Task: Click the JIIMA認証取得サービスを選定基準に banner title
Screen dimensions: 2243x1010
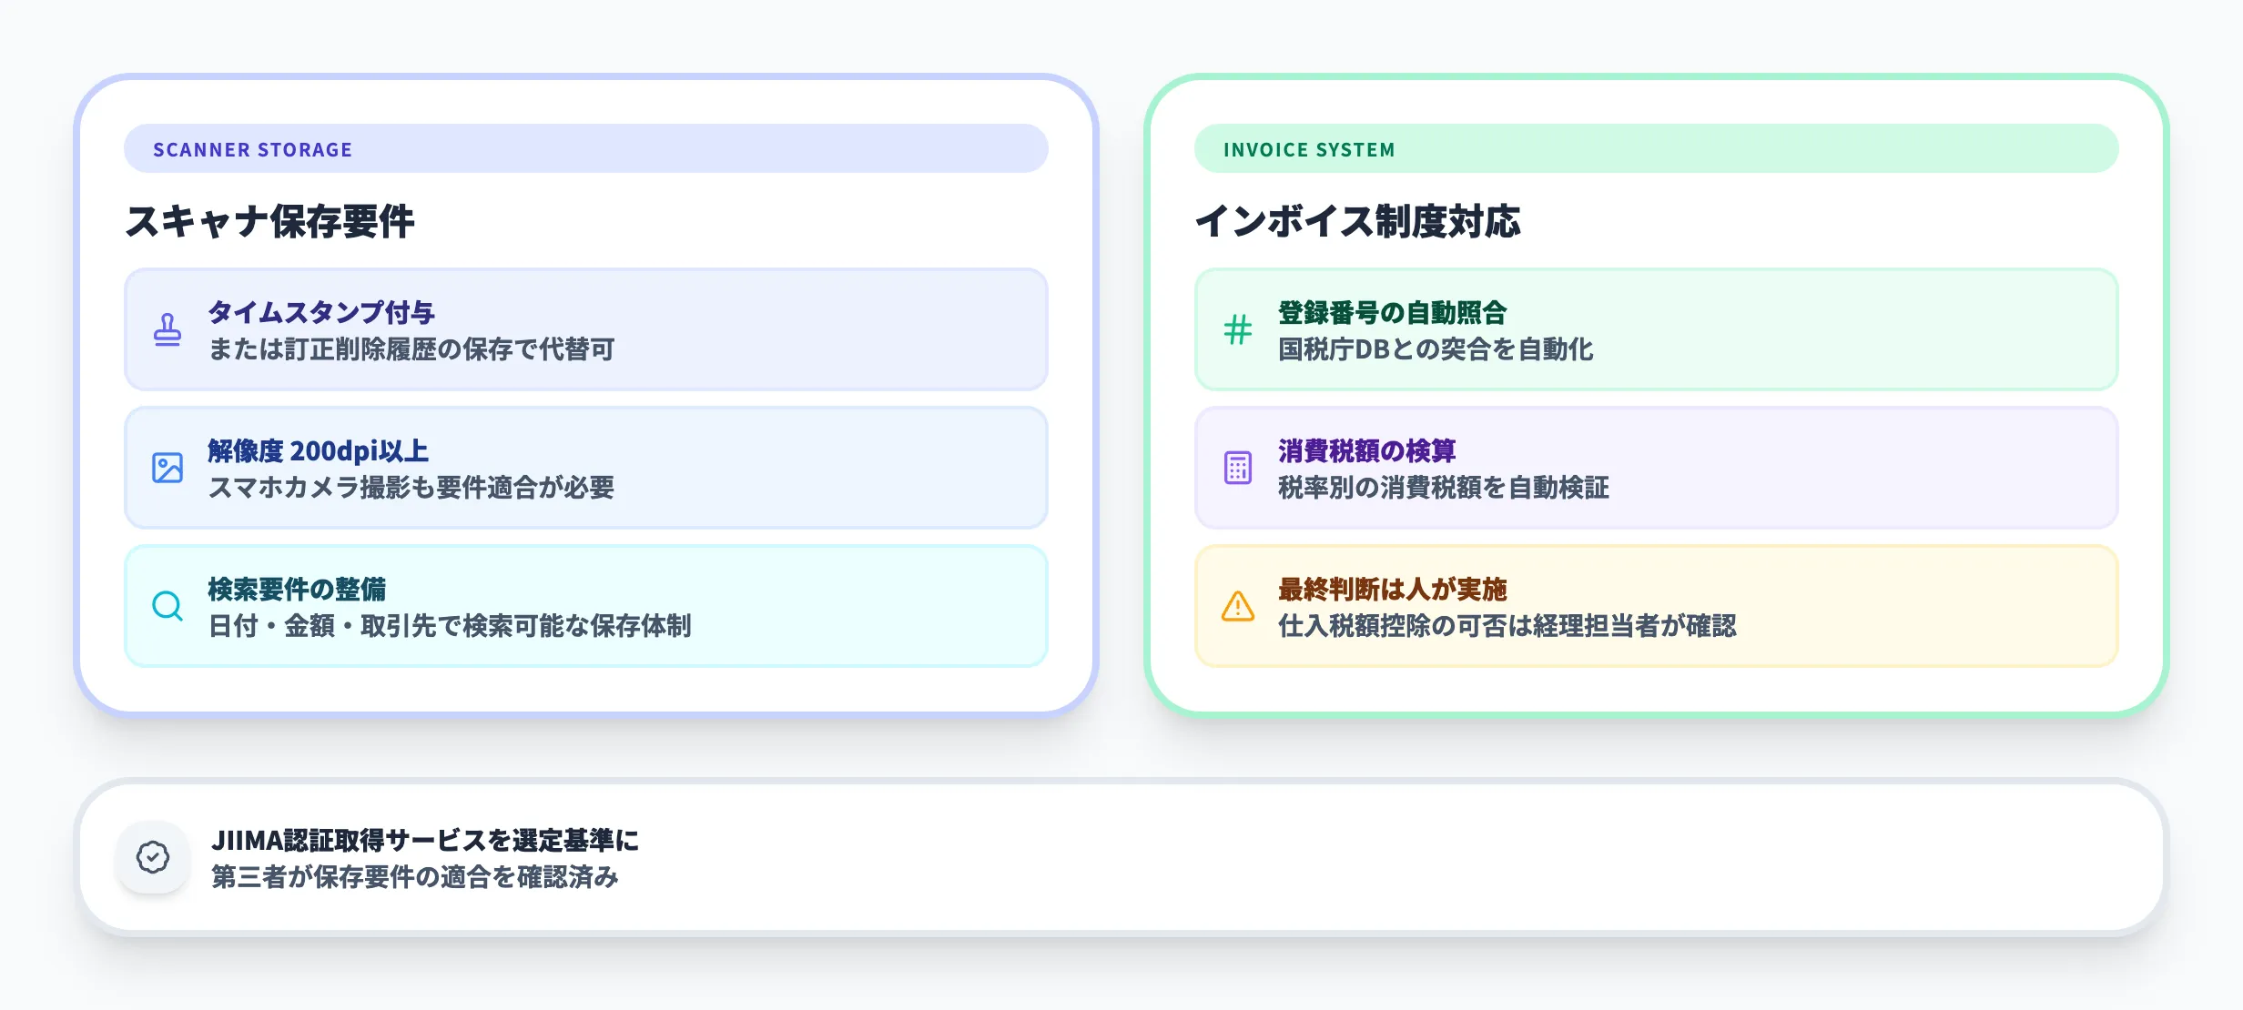Action: (x=425, y=840)
